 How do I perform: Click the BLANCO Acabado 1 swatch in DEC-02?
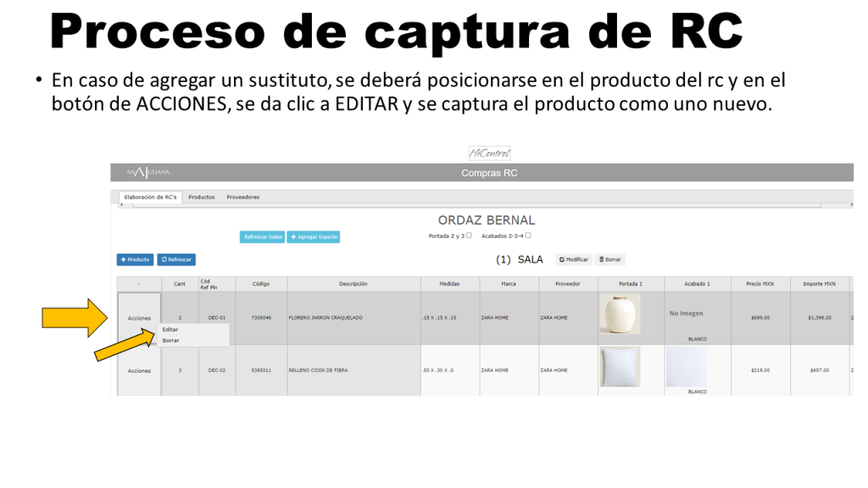pos(687,367)
